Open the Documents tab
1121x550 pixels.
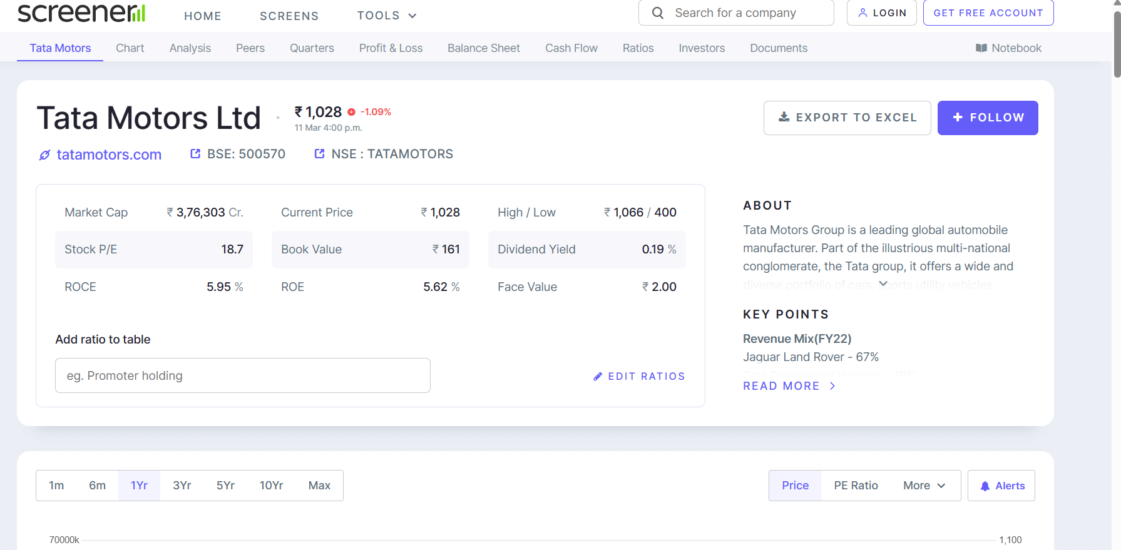click(x=779, y=48)
